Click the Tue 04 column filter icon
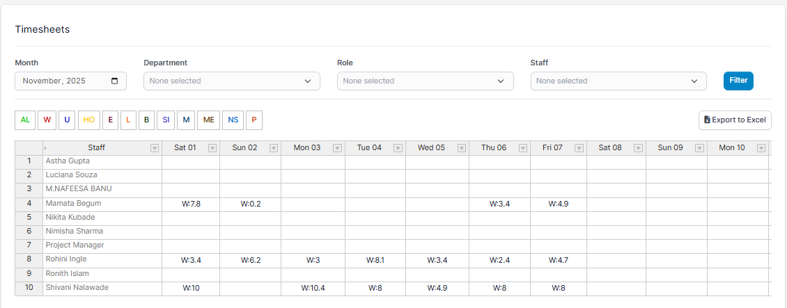The width and height of the screenshot is (787, 308). tap(398, 148)
